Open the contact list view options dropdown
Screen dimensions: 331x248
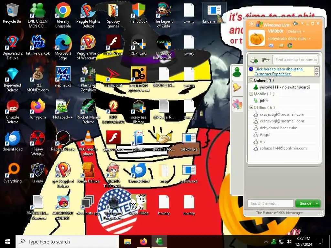point(266,60)
